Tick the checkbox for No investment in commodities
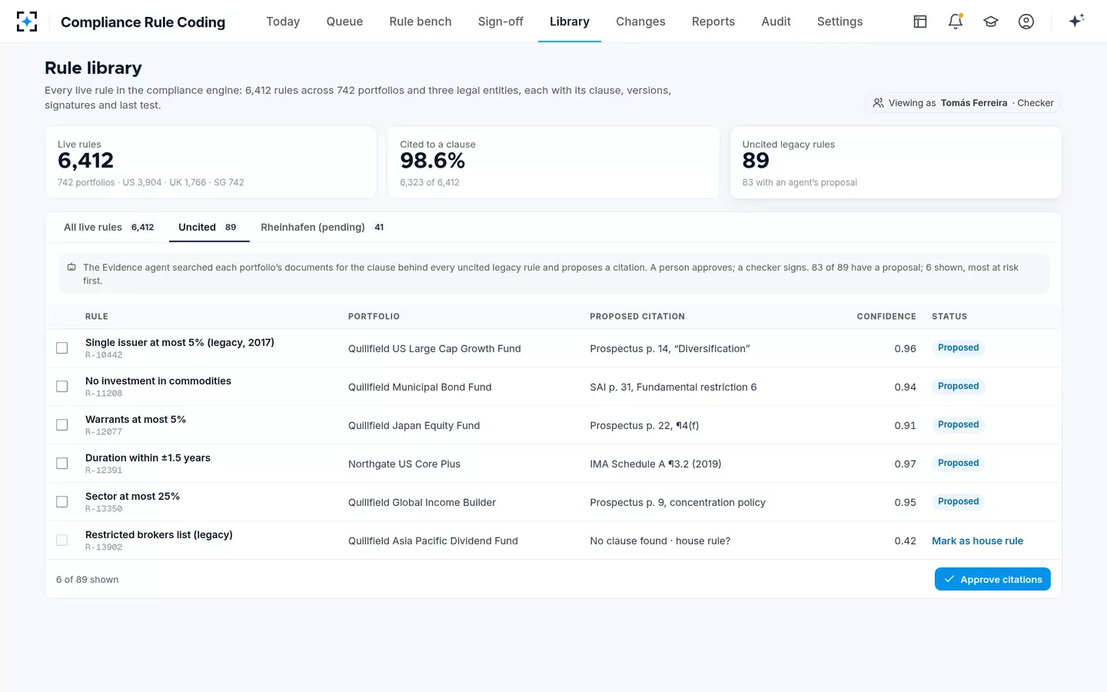The width and height of the screenshot is (1107, 692). click(62, 387)
